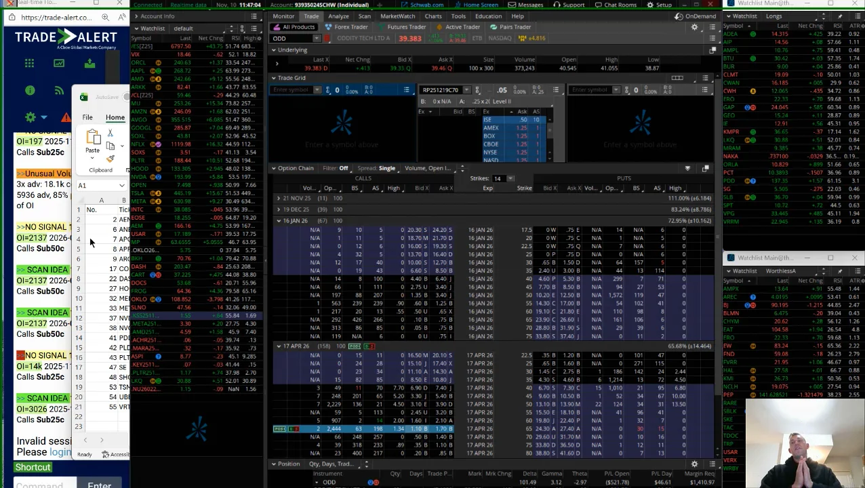Pop out Underlying section icon
865x488 pixels.
coord(712,50)
